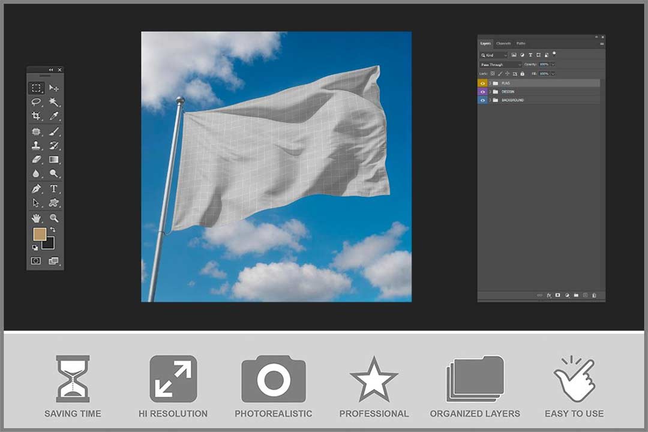This screenshot has height=432, width=648.
Task: Expand the FLAG group folder
Action: (490, 83)
